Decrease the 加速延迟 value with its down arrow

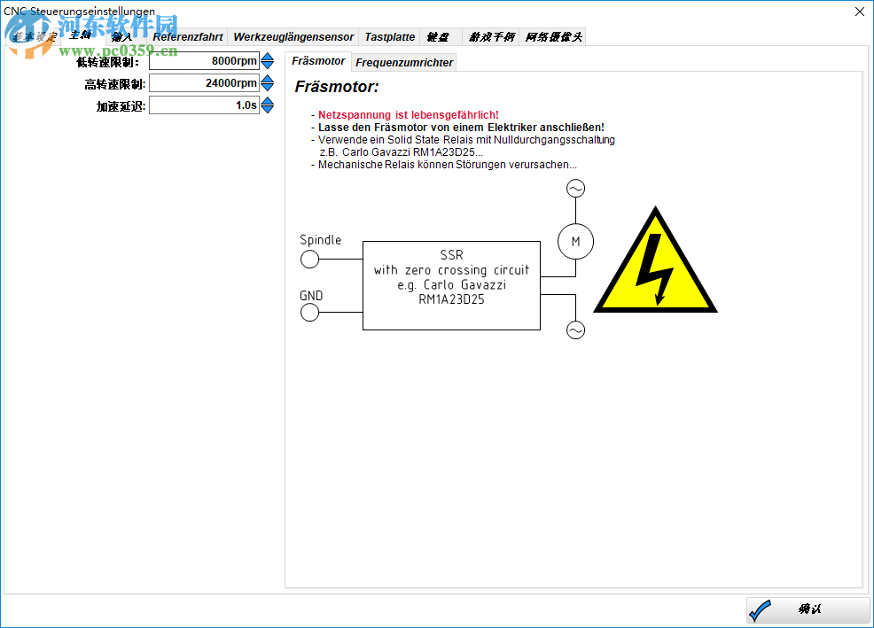coord(268,109)
